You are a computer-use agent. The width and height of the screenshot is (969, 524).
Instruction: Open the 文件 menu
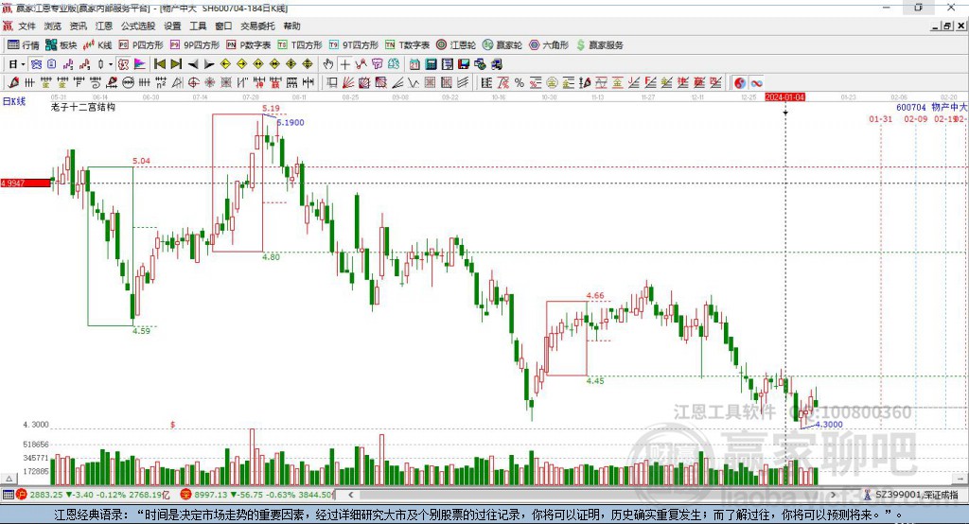coord(27,26)
